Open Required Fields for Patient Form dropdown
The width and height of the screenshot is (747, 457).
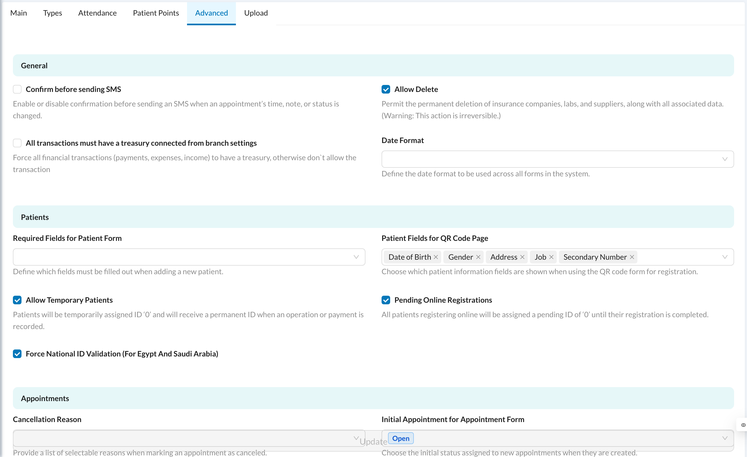189,257
